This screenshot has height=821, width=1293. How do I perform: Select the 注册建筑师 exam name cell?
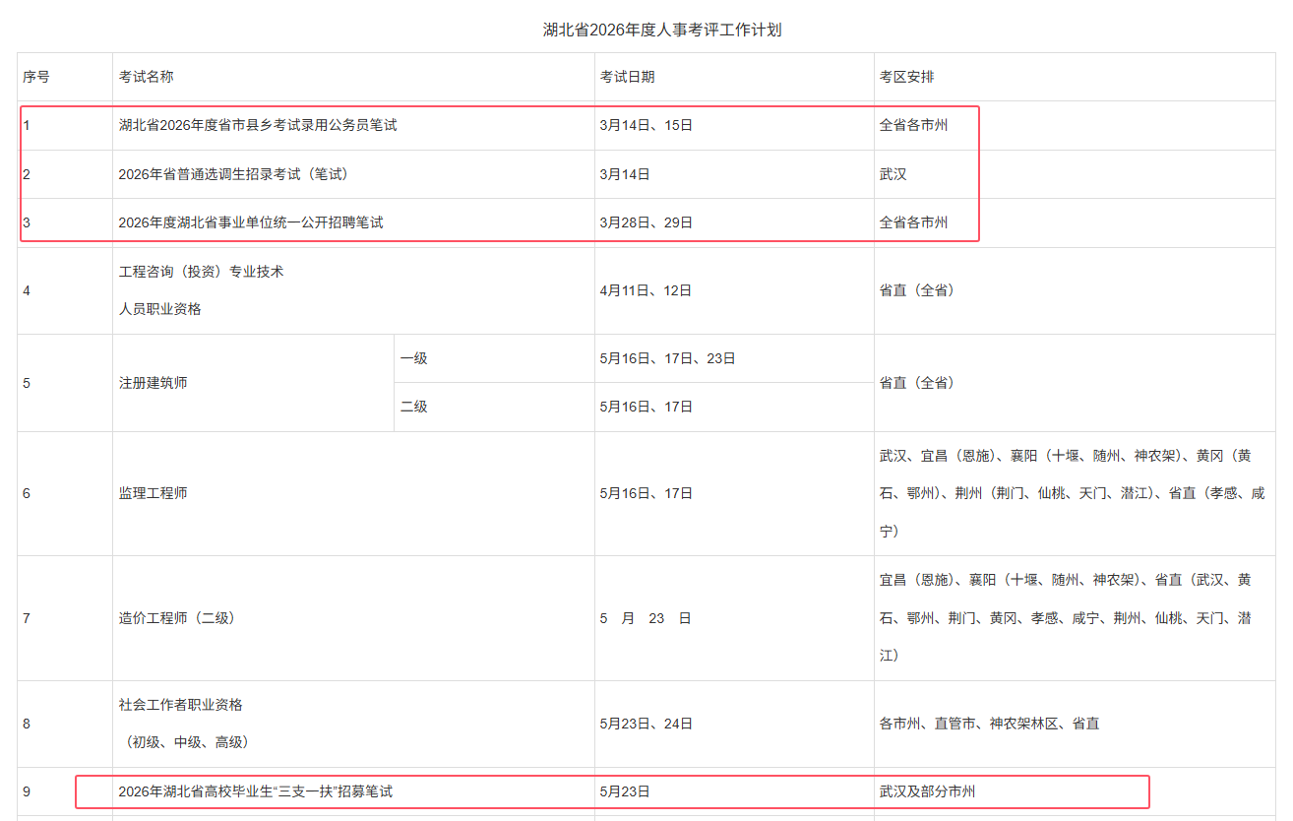click(153, 383)
